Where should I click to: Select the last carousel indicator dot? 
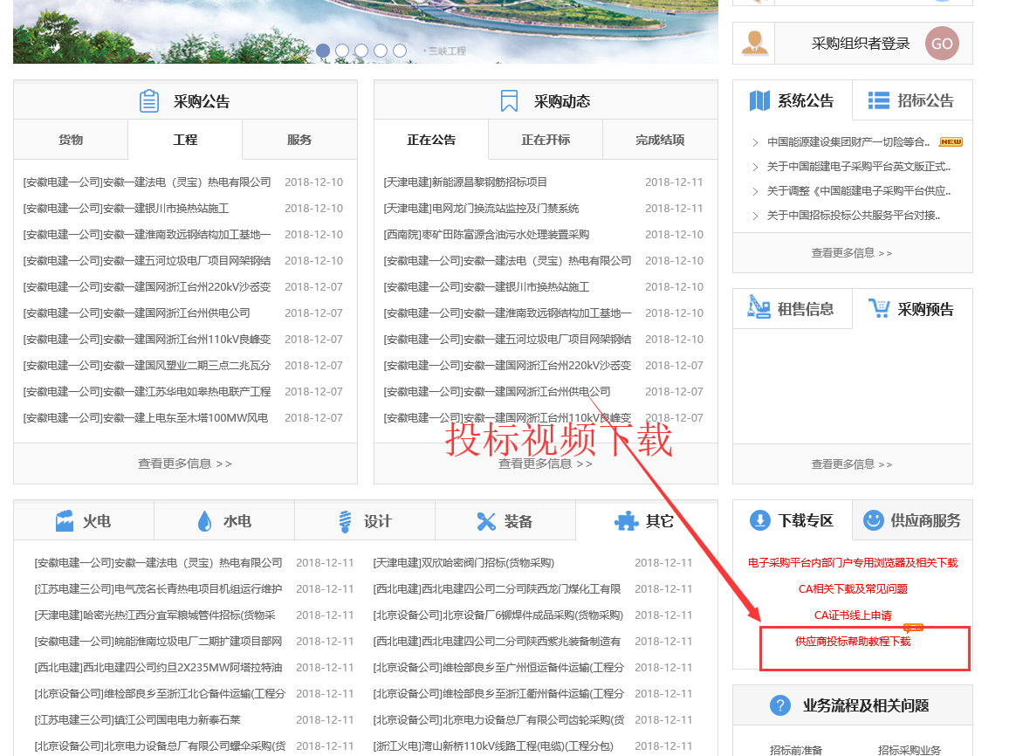click(x=400, y=51)
